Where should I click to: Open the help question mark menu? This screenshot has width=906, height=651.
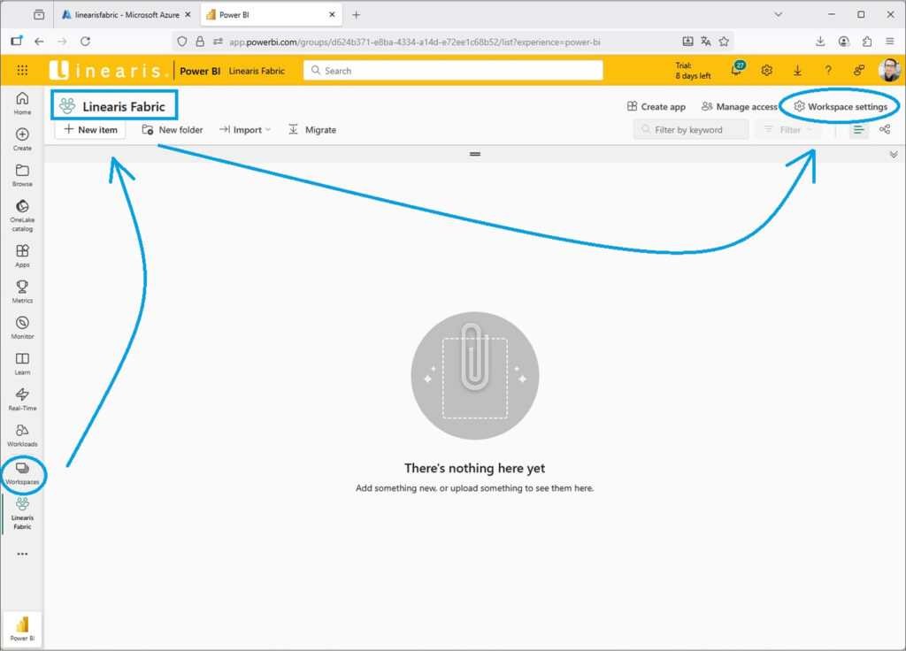point(828,71)
